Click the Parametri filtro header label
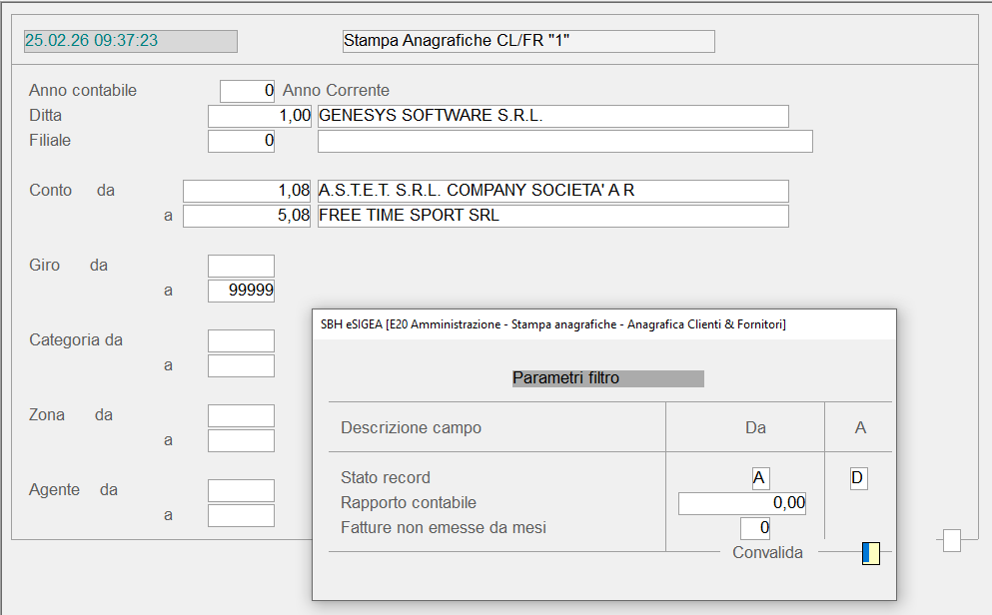992x615 pixels. (607, 378)
